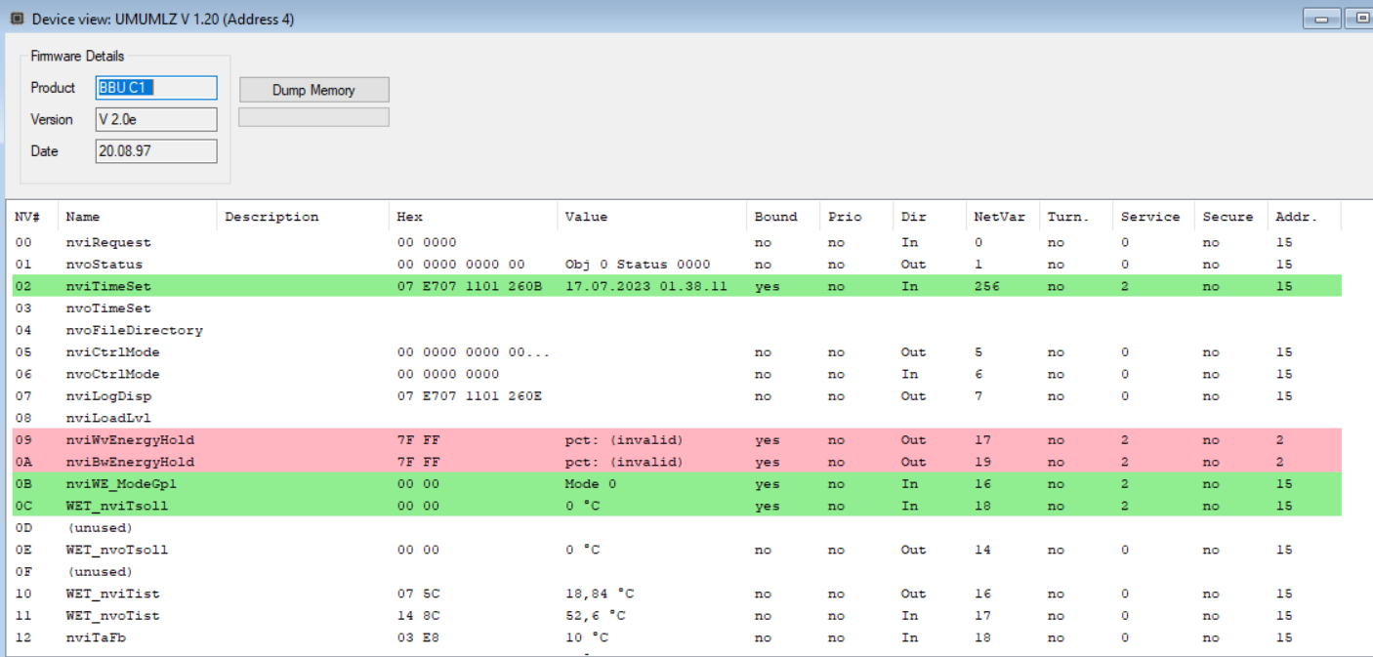The image size is (1373, 657).
Task: Click the Dir column header
Action: pyautogui.click(x=929, y=217)
